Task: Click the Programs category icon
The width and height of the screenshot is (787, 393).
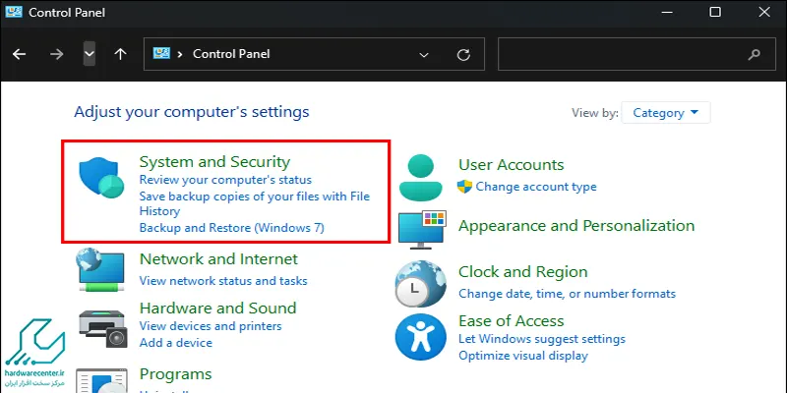Action: (102, 381)
